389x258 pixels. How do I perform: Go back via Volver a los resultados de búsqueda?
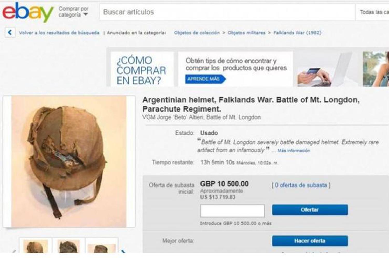tap(59, 33)
